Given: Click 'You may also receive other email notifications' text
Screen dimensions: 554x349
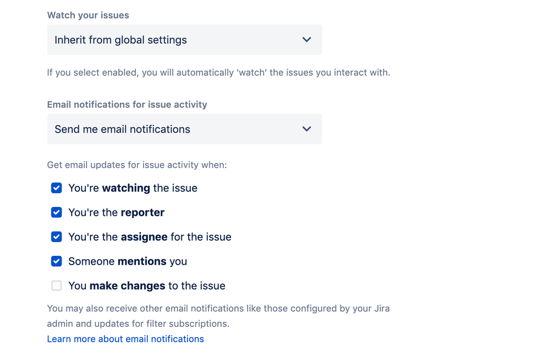Looking at the screenshot, I should (218, 316).
